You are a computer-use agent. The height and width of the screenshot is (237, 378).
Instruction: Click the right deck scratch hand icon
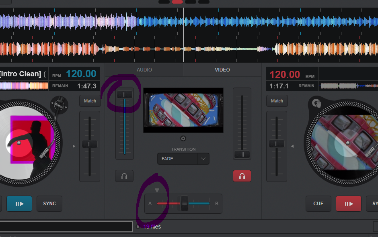click(316, 104)
